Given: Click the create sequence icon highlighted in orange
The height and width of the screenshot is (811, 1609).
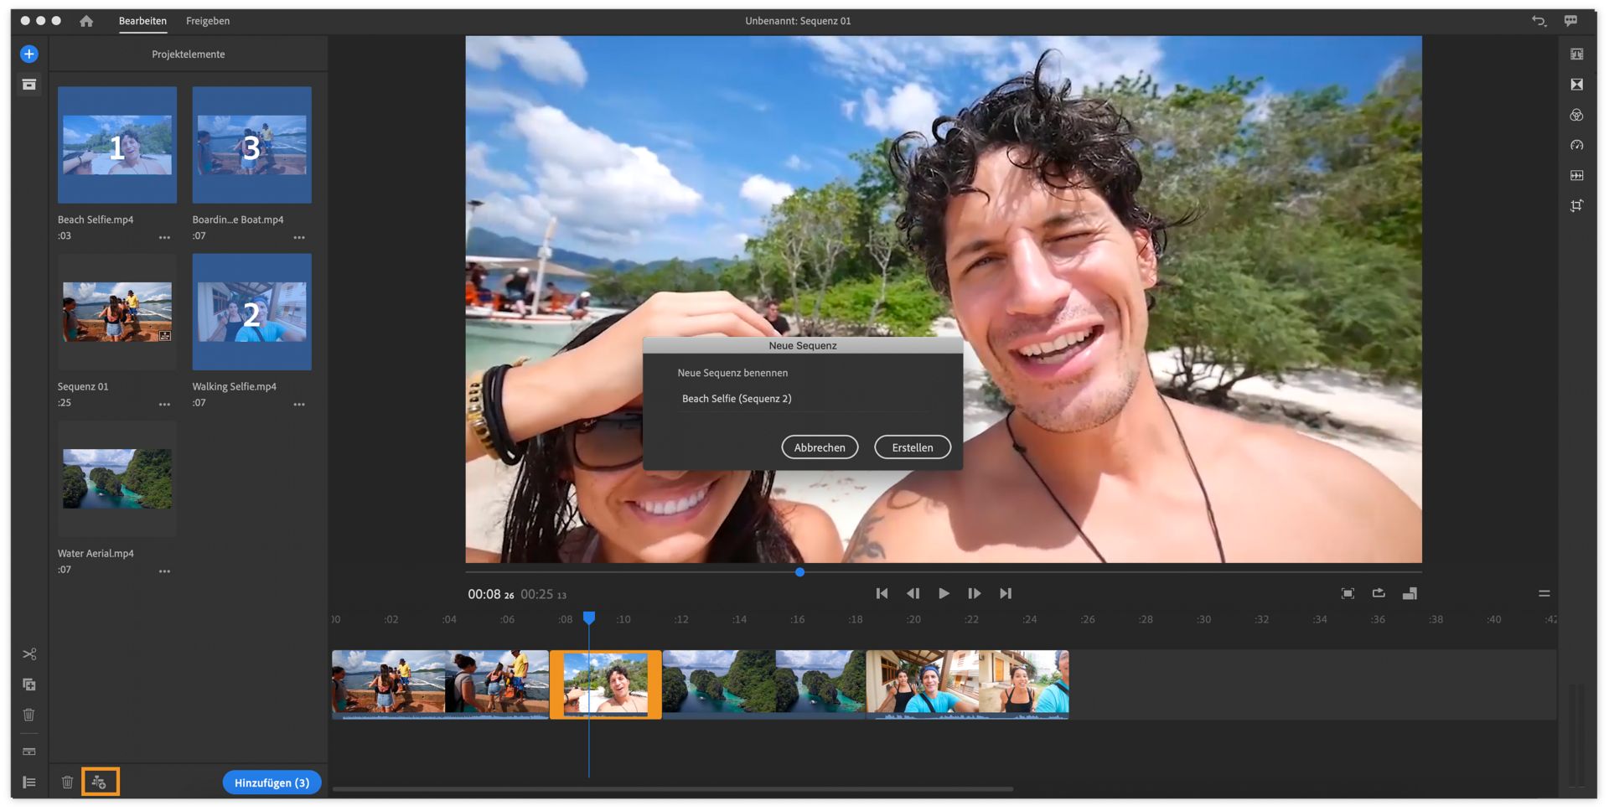Looking at the screenshot, I should pos(100,783).
